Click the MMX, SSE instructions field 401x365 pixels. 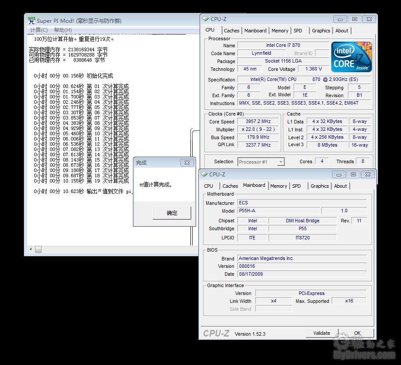tap(304, 103)
